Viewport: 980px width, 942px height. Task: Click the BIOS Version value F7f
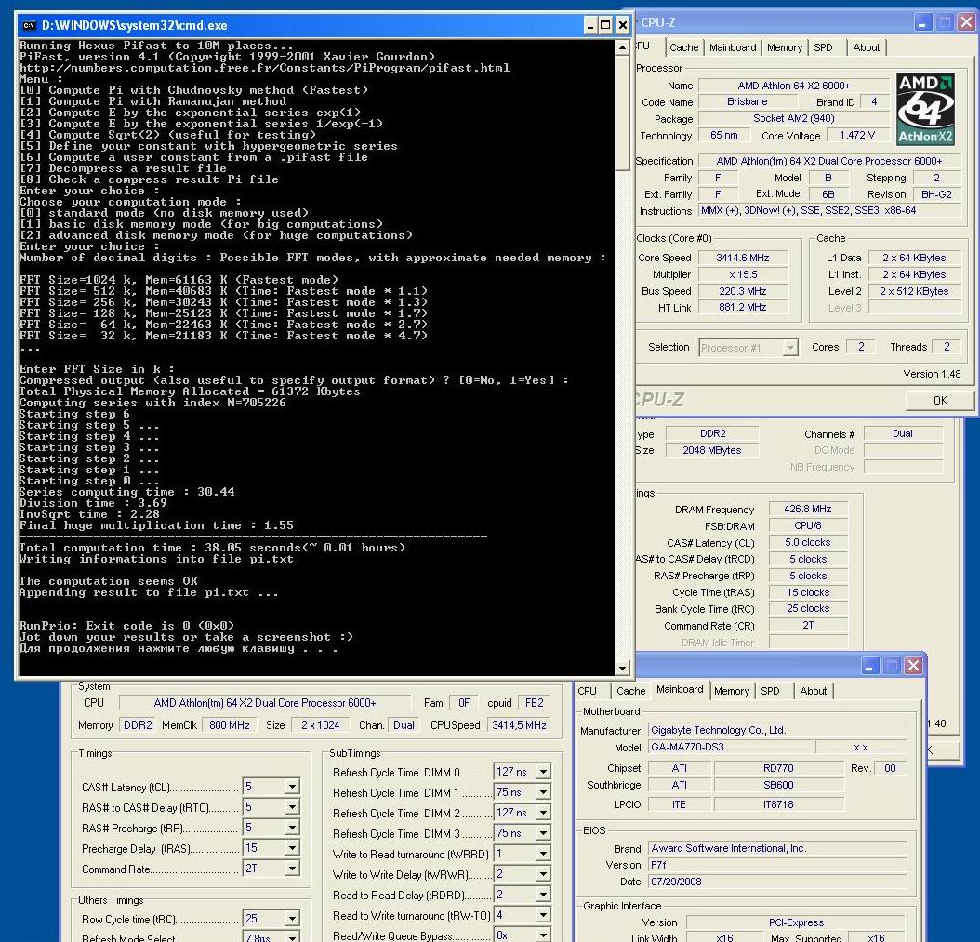point(777,865)
